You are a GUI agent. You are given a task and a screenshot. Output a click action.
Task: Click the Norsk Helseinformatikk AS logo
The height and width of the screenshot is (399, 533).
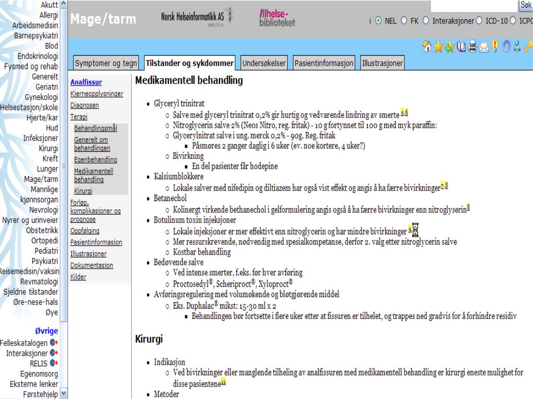point(196,16)
